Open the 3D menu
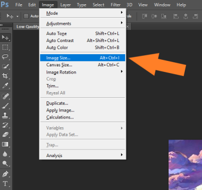The image size is (202, 190). coord(130,5)
